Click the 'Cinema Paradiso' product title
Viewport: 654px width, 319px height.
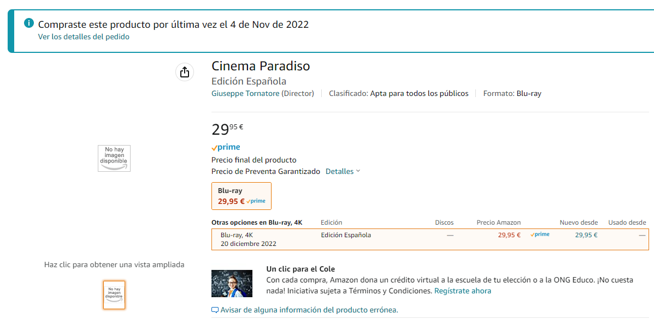pos(261,66)
